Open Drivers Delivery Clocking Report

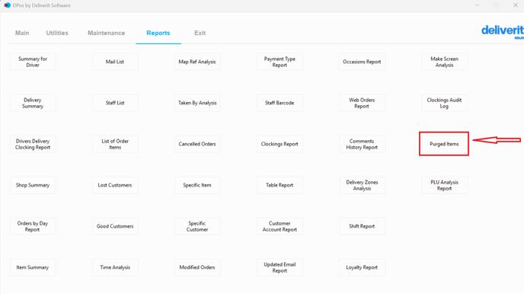click(x=33, y=144)
